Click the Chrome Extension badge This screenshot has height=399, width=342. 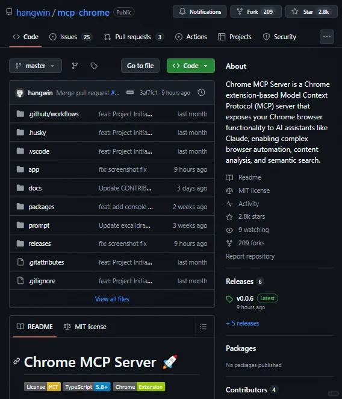139,387
